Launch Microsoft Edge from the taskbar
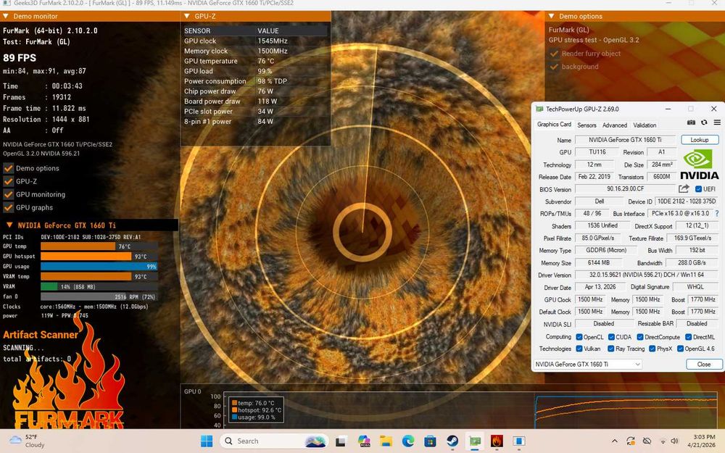The width and height of the screenshot is (725, 453). click(x=407, y=441)
